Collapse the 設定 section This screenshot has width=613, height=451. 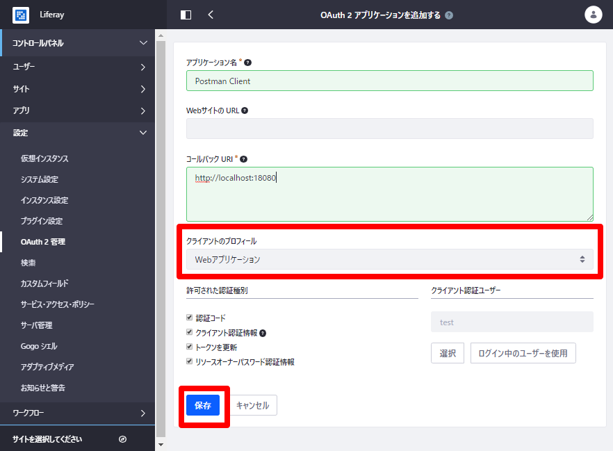pos(76,133)
